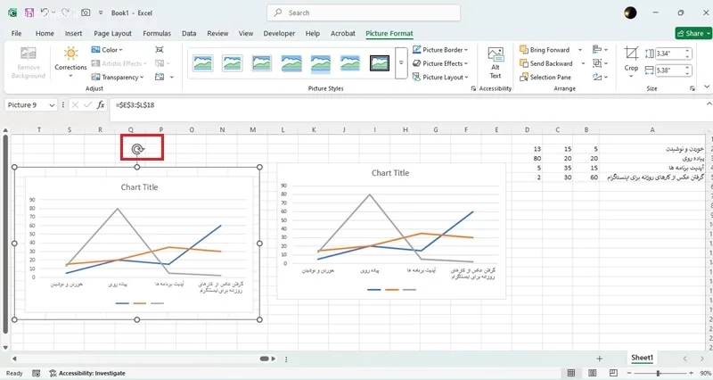Click the Save icon in title bar

[29, 12]
